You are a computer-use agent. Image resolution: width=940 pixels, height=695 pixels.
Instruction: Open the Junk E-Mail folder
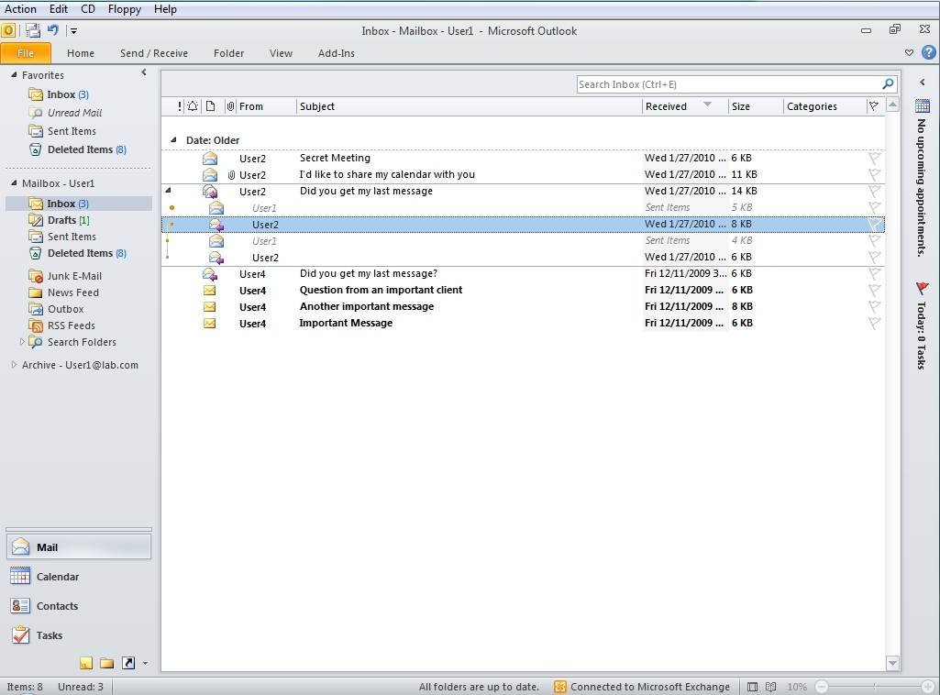coord(74,276)
